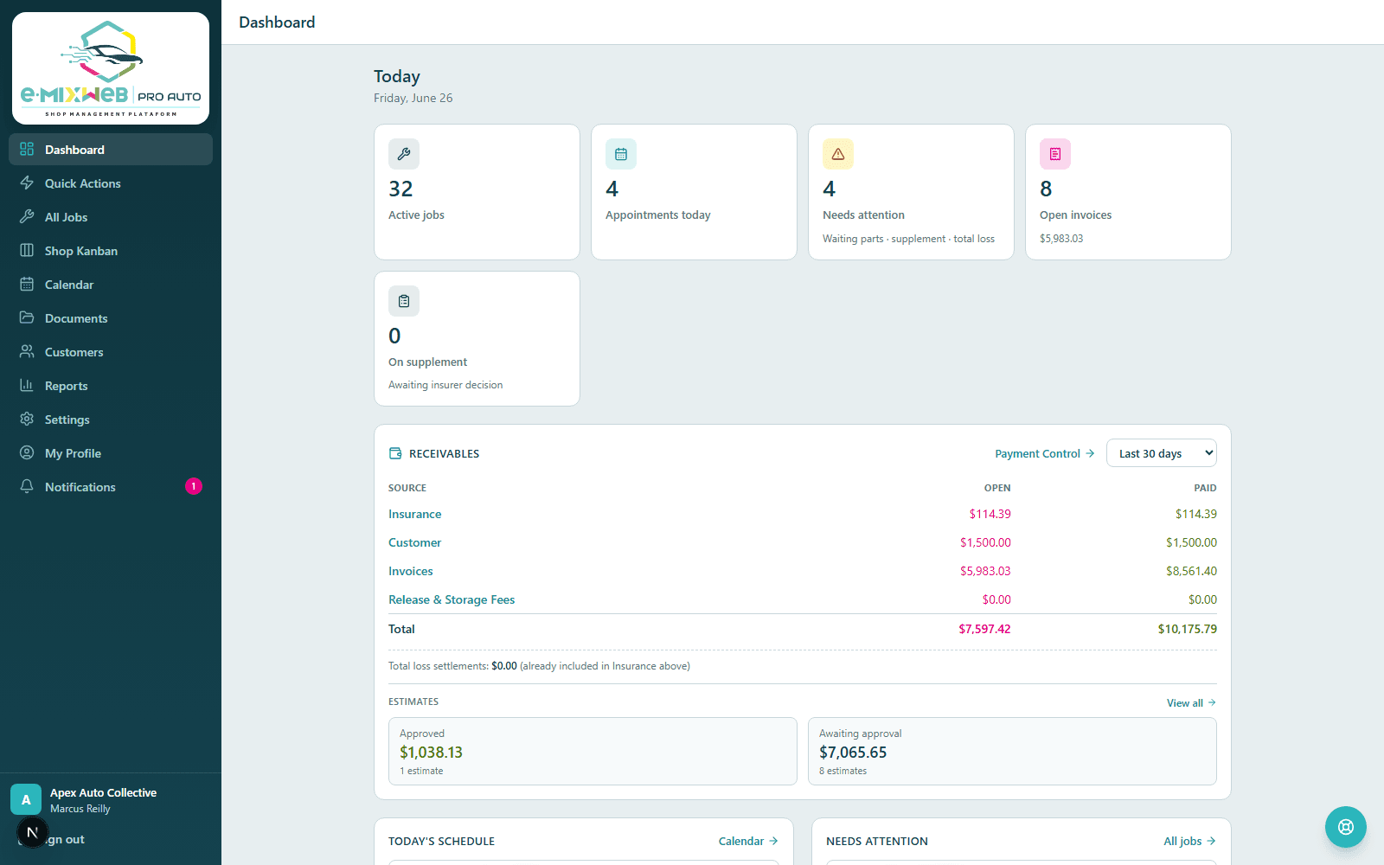Open the 4 Appointments today card
This screenshot has width=1384, height=865.
point(694,192)
